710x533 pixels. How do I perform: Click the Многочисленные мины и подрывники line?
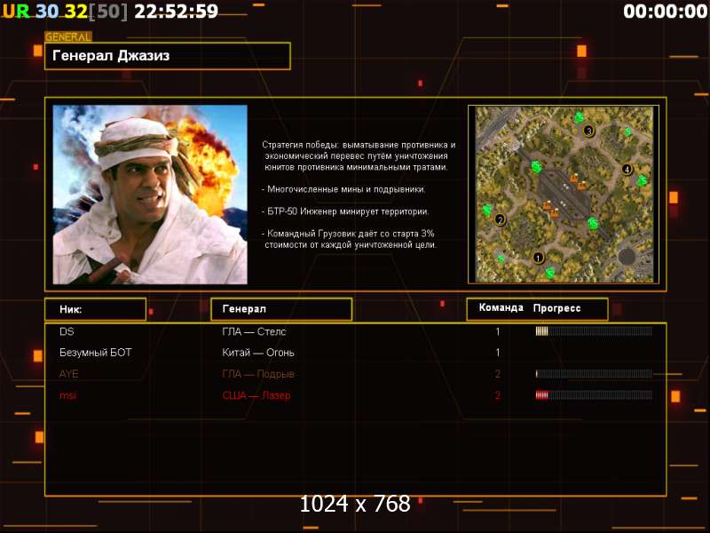[x=343, y=189]
